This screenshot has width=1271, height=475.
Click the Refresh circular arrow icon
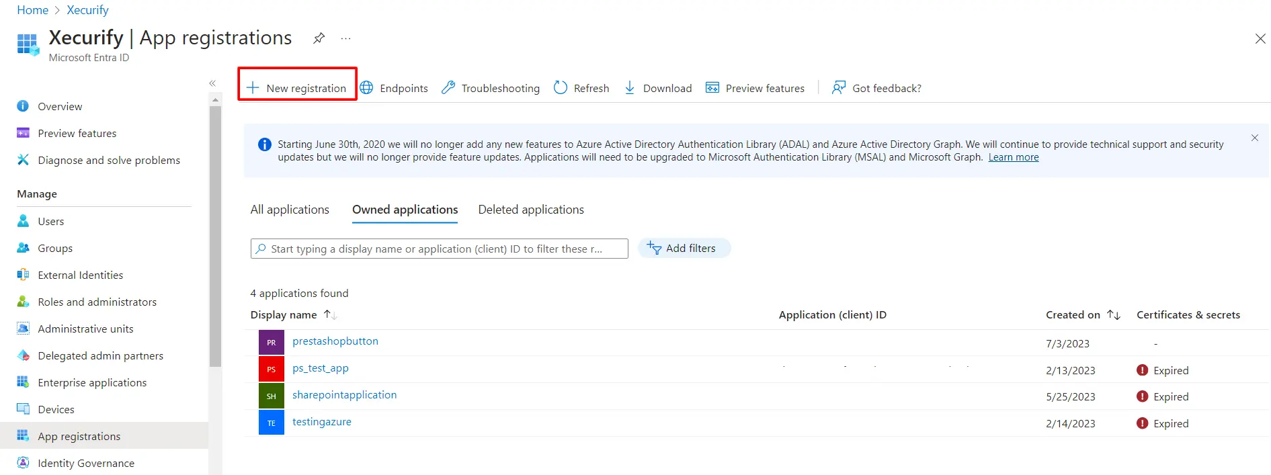(x=561, y=87)
